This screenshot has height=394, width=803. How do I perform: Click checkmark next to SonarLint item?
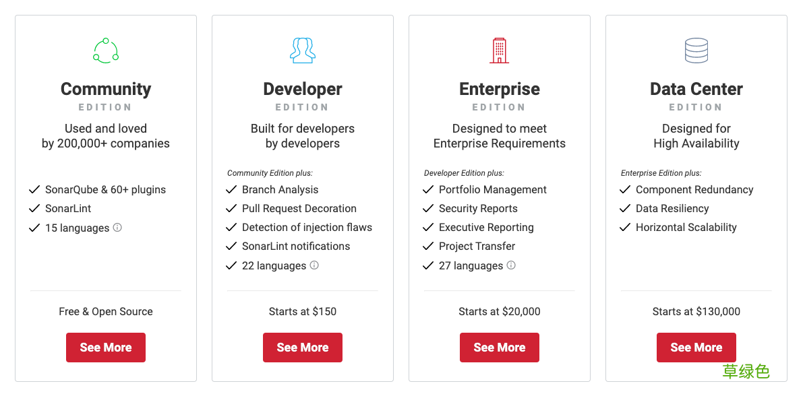(x=34, y=208)
